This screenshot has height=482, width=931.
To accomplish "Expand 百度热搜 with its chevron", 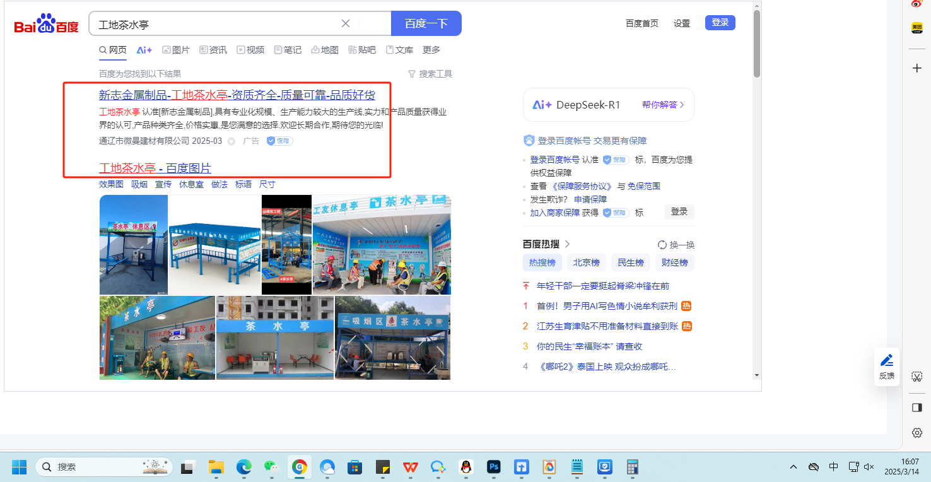I will 567,244.
